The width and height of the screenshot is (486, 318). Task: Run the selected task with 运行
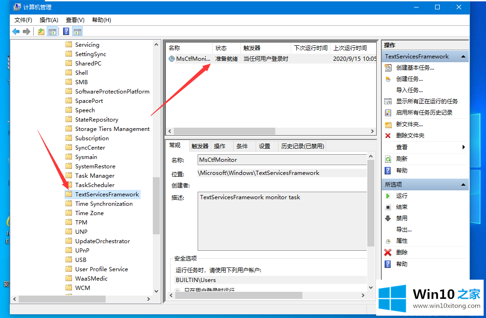401,195
